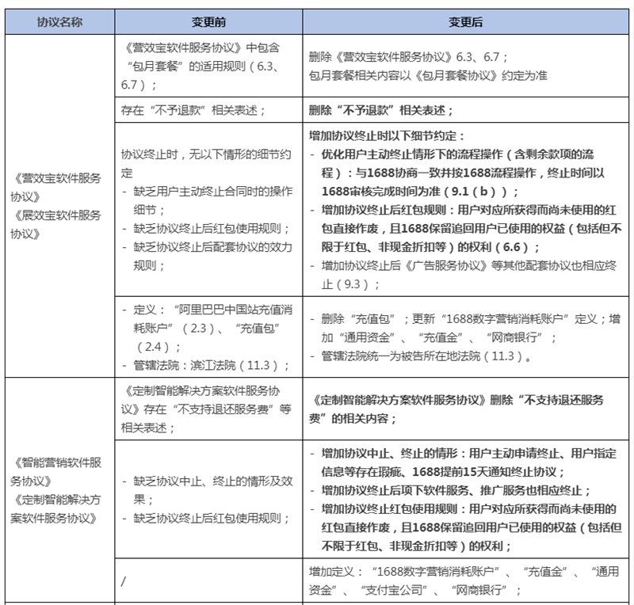The image size is (634, 605).
Task: Click bullet about《广告服务协议》等其他配套协议
Action: pos(464,275)
